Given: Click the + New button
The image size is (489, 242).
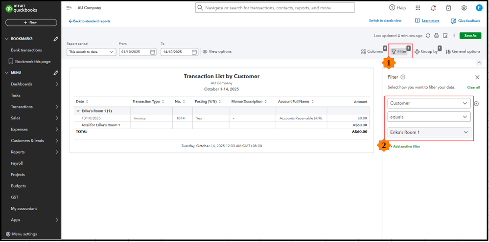Looking at the screenshot, I should [31, 22].
